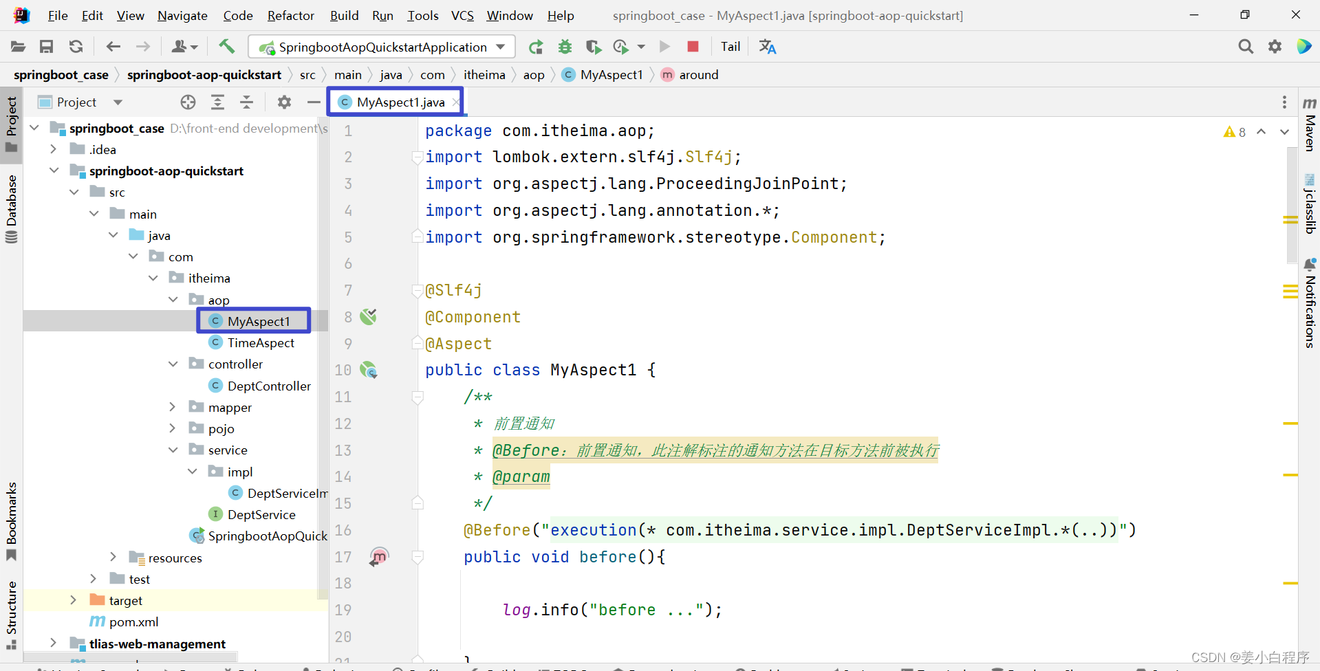Open the translation icon on the toolbar
This screenshot has width=1320, height=671.
(x=766, y=46)
